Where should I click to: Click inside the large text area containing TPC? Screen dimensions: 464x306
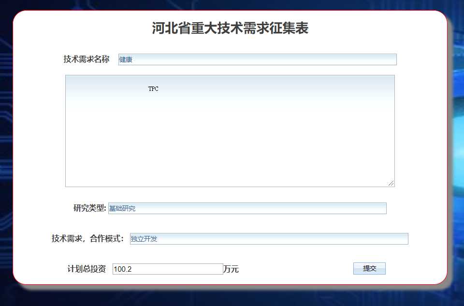[x=230, y=131]
